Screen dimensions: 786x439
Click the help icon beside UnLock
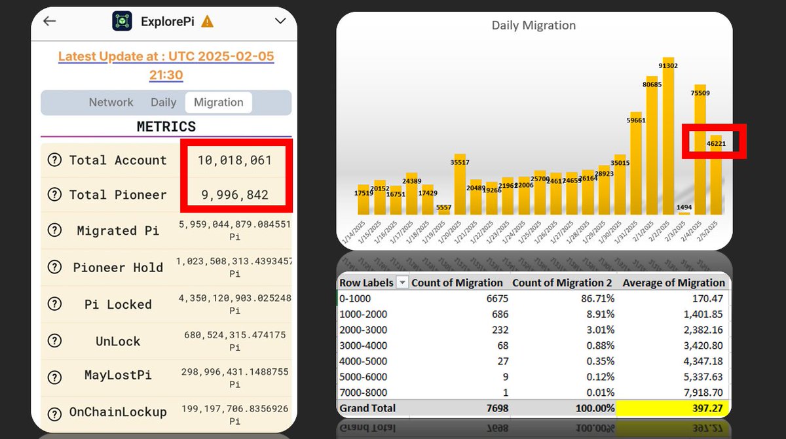coord(53,341)
